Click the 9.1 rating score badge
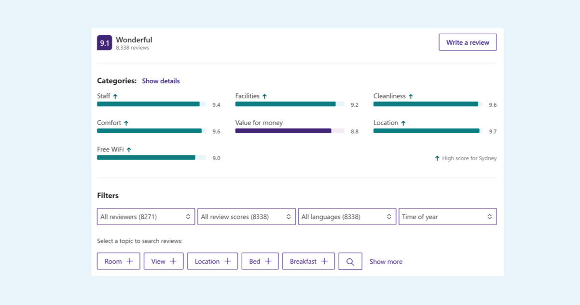Image resolution: width=580 pixels, height=305 pixels. pos(104,43)
